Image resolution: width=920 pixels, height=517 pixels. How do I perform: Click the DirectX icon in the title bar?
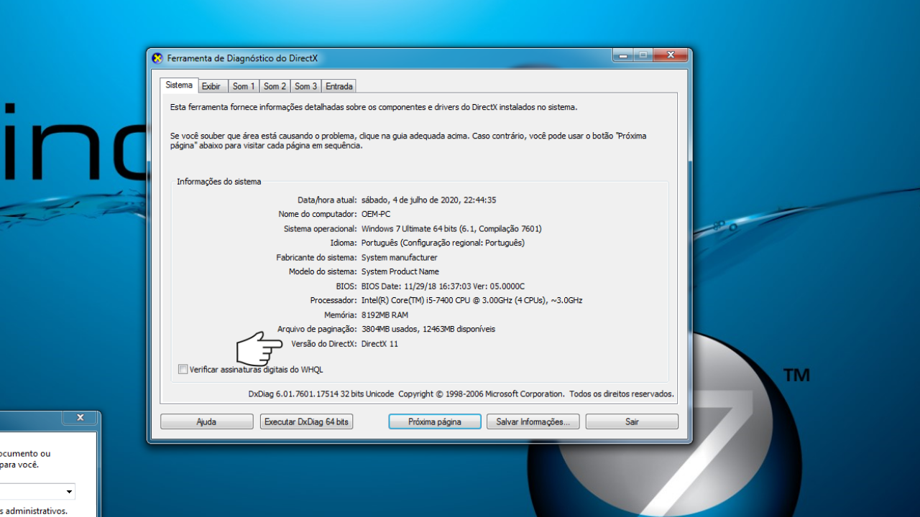click(x=157, y=58)
